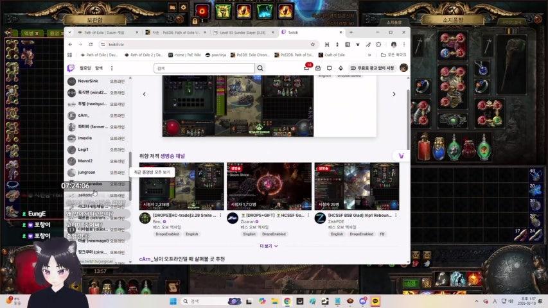The image size is (548, 308).
Task: Open the Ben_ stream thumbnail
Action: coord(182,186)
